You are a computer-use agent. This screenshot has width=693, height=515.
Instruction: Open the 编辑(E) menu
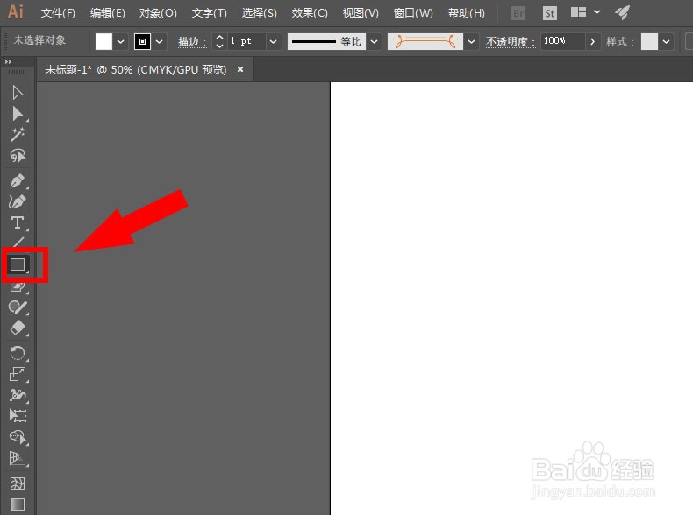[x=107, y=13]
